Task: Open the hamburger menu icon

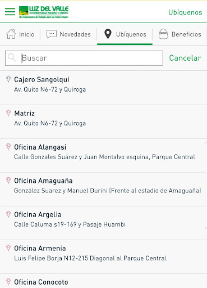Action: point(10,12)
